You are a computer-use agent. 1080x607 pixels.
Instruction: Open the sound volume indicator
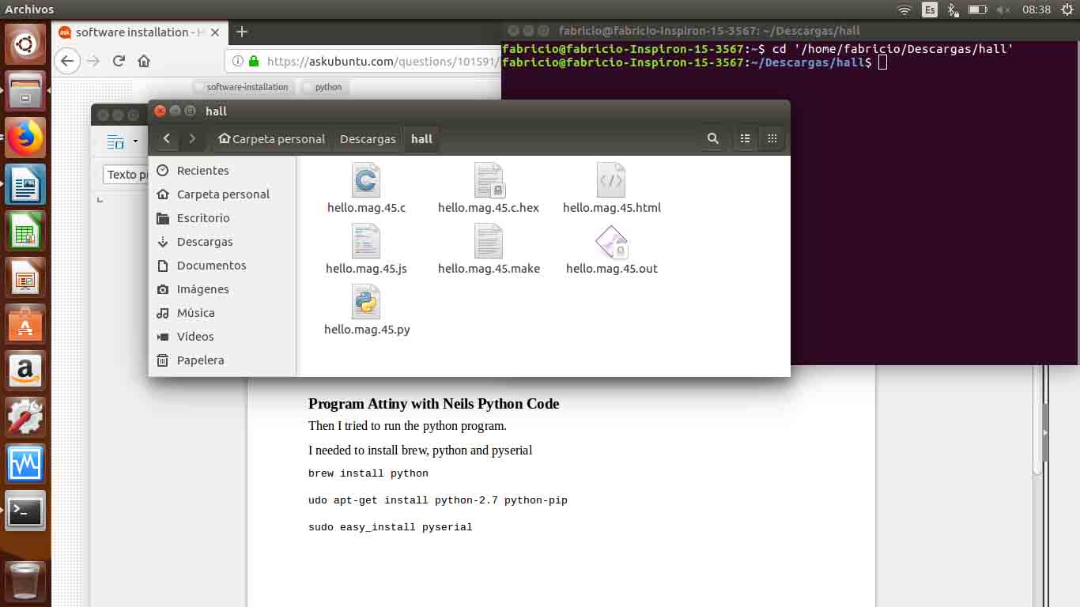point(1004,9)
